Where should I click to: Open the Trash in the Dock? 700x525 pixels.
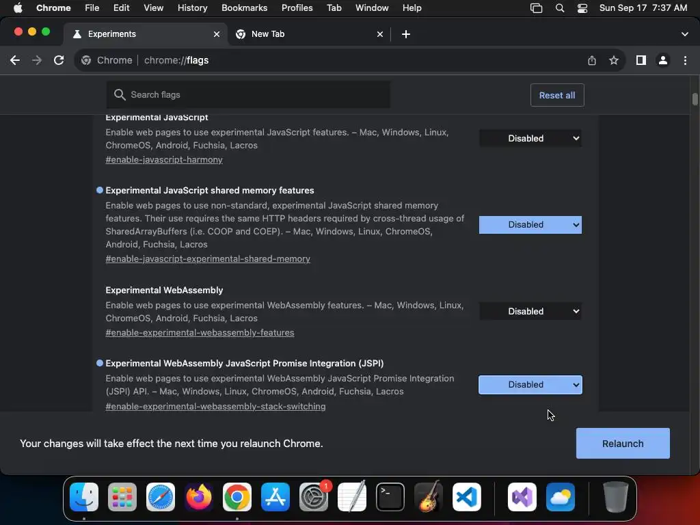pyautogui.click(x=616, y=497)
